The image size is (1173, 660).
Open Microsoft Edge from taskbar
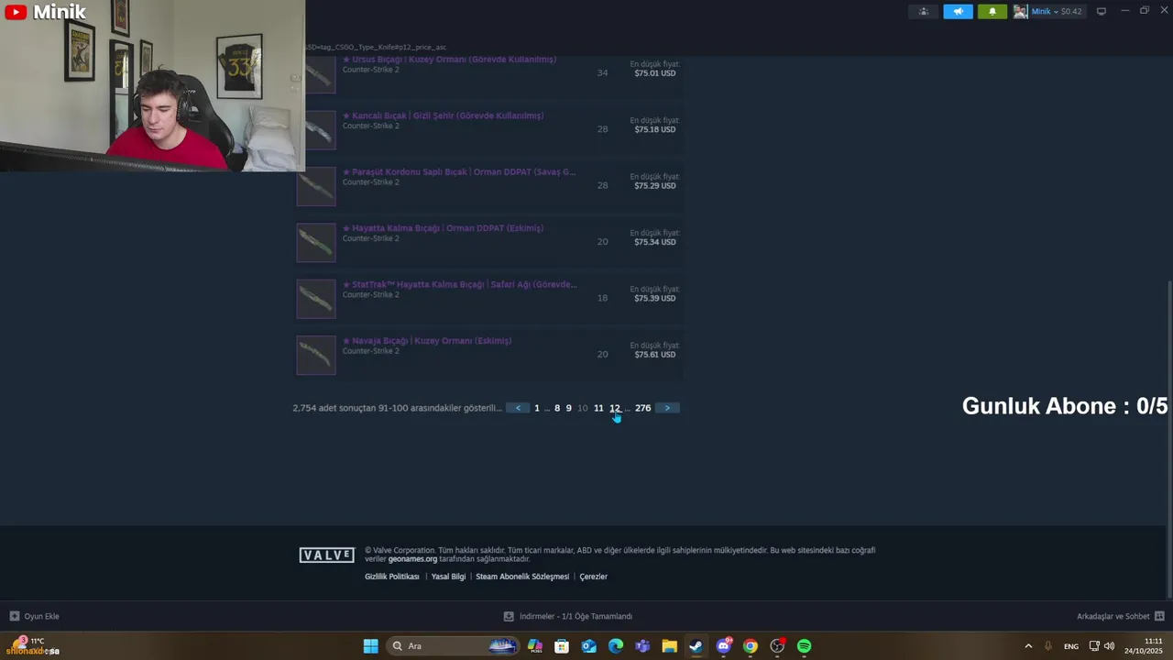coord(616,646)
